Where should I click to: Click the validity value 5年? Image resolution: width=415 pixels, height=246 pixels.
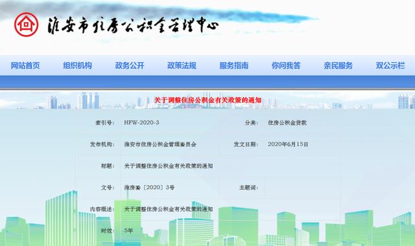(128, 230)
